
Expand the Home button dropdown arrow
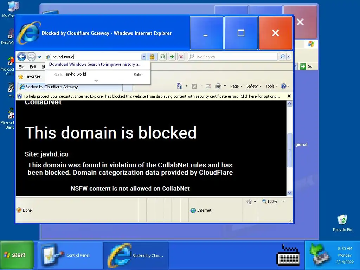pos(186,86)
